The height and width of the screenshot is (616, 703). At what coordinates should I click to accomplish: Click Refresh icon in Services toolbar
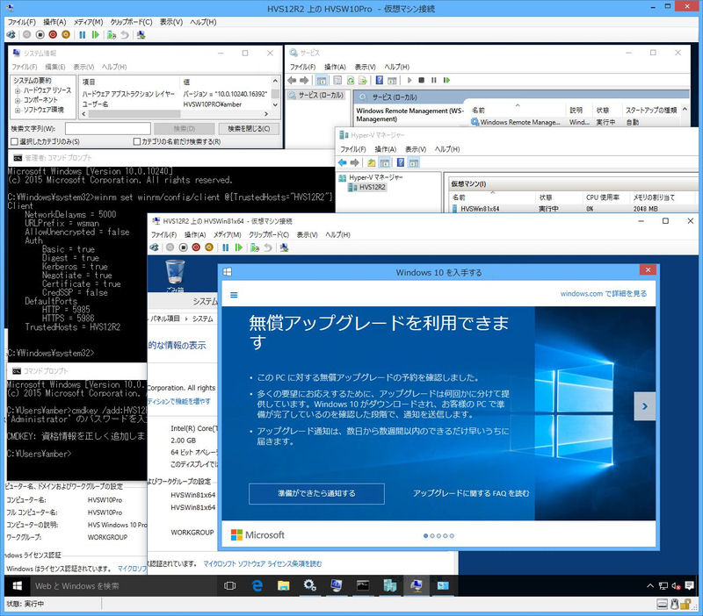coord(351,80)
